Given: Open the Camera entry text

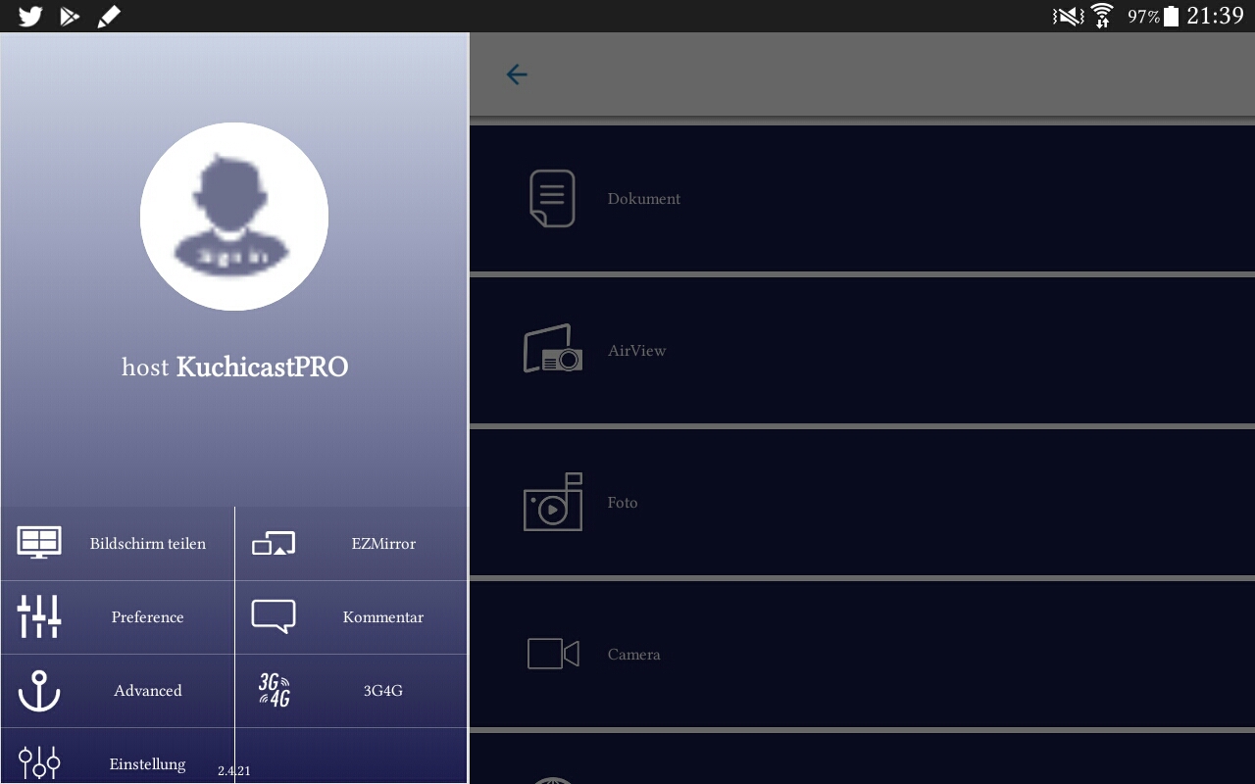Looking at the screenshot, I should coord(634,655).
